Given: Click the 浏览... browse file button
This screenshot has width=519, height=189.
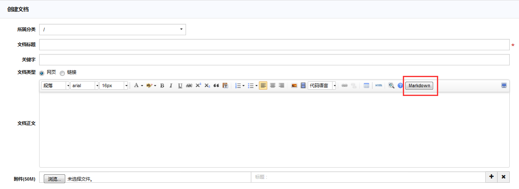Looking at the screenshot, I should pos(54,179).
